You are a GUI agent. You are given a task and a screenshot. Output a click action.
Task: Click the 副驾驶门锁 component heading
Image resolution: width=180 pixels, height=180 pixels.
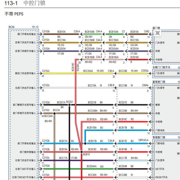pyautogui.click(x=159, y=82)
